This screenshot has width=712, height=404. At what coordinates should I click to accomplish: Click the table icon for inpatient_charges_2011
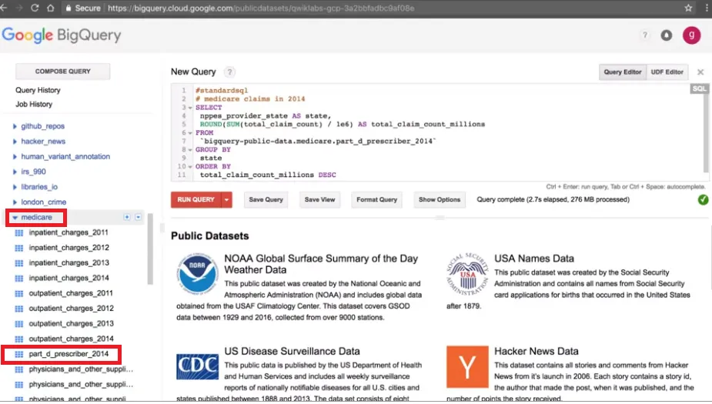[19, 233]
